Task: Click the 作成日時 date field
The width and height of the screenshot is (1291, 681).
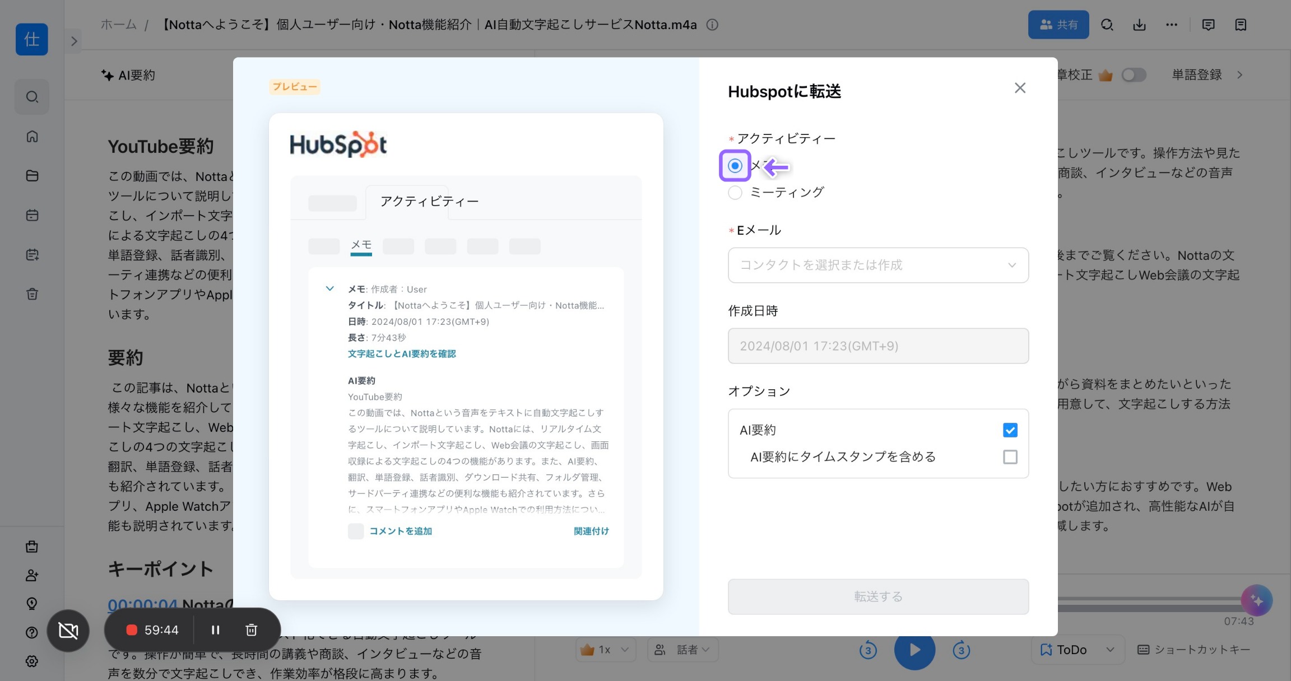Action: point(878,346)
